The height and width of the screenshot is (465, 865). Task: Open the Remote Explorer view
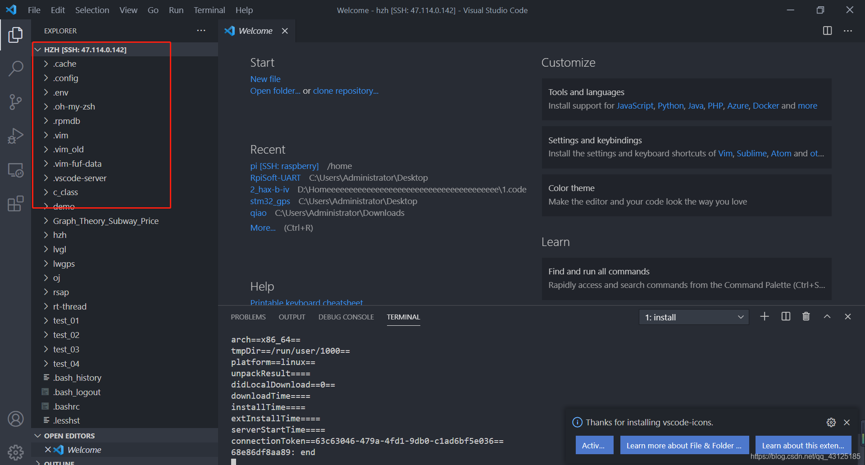tap(16, 170)
